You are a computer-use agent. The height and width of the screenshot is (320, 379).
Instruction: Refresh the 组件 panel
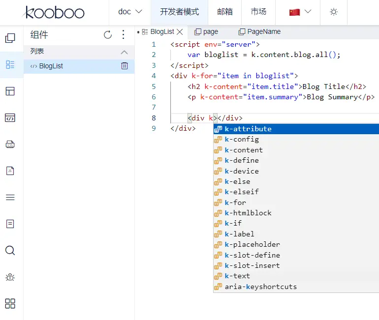[x=108, y=35]
